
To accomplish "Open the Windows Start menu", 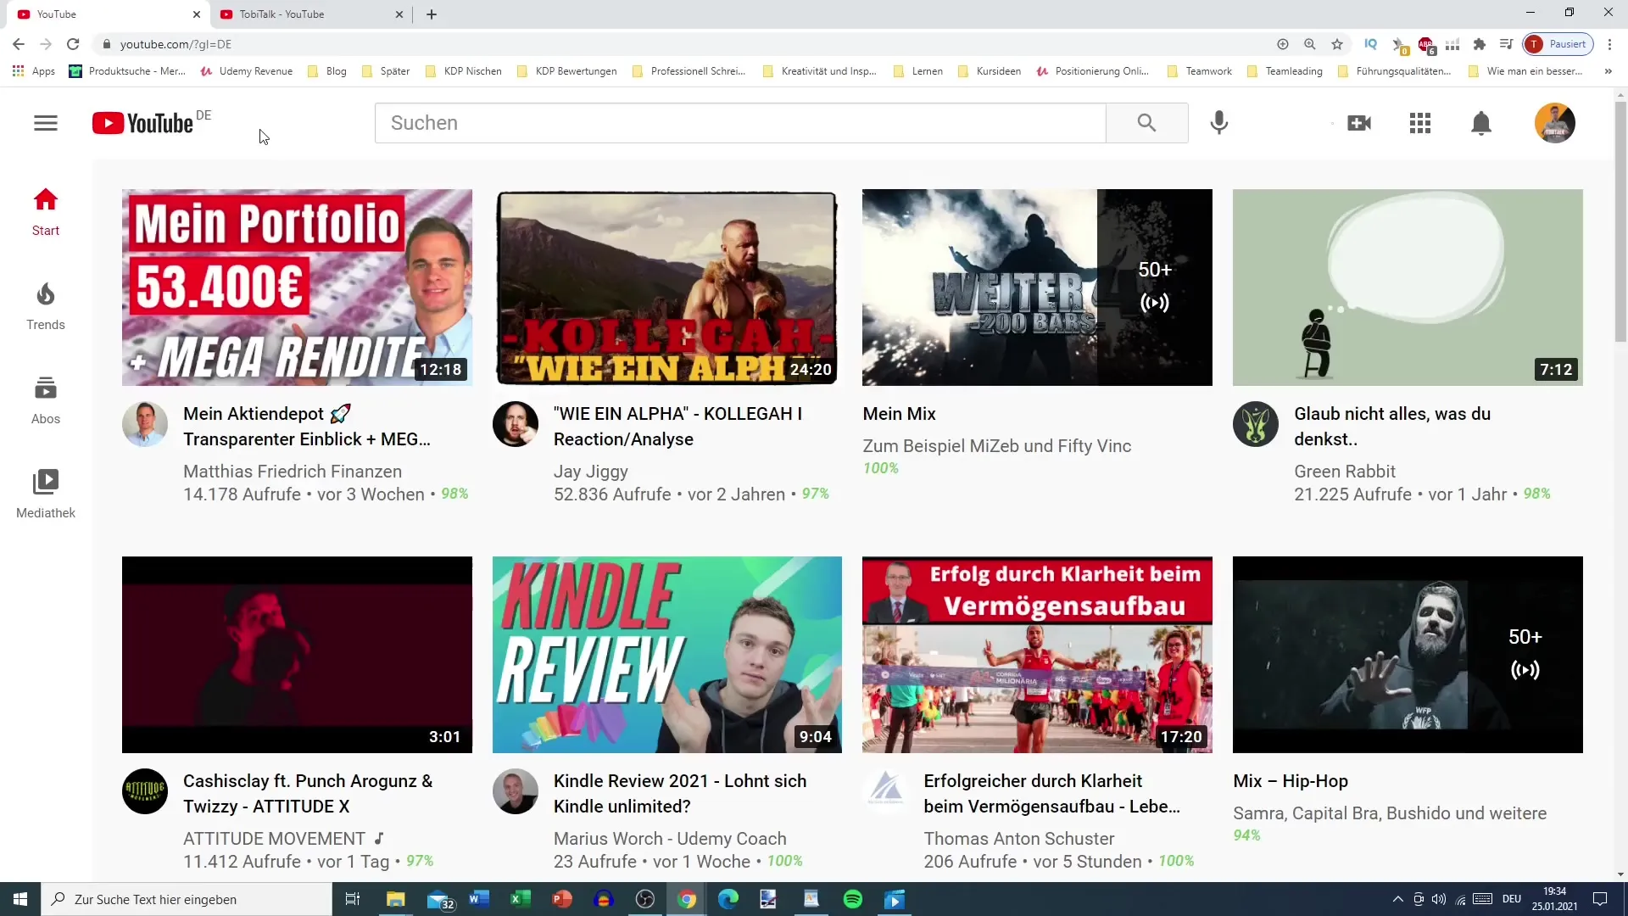I will click(x=20, y=899).
